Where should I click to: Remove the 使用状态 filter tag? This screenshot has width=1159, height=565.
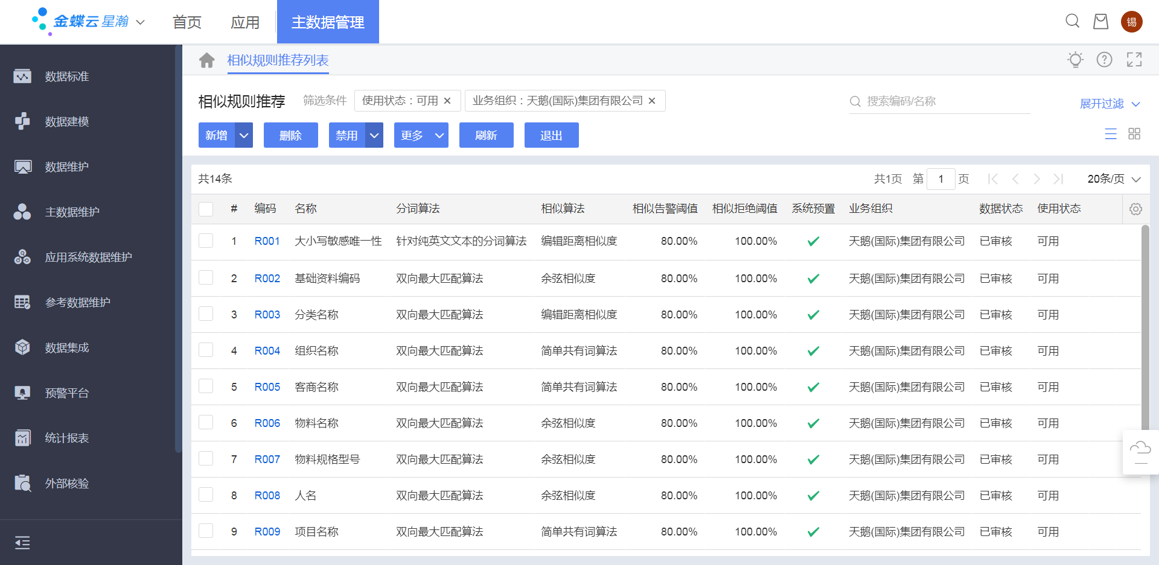click(x=447, y=101)
